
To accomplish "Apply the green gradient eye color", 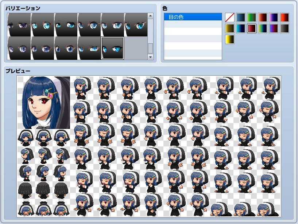I will pos(251,17).
